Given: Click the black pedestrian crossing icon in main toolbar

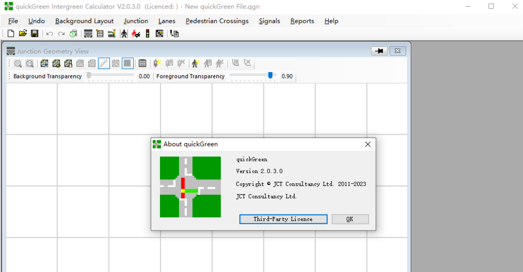Looking at the screenshot, I should point(124,34).
